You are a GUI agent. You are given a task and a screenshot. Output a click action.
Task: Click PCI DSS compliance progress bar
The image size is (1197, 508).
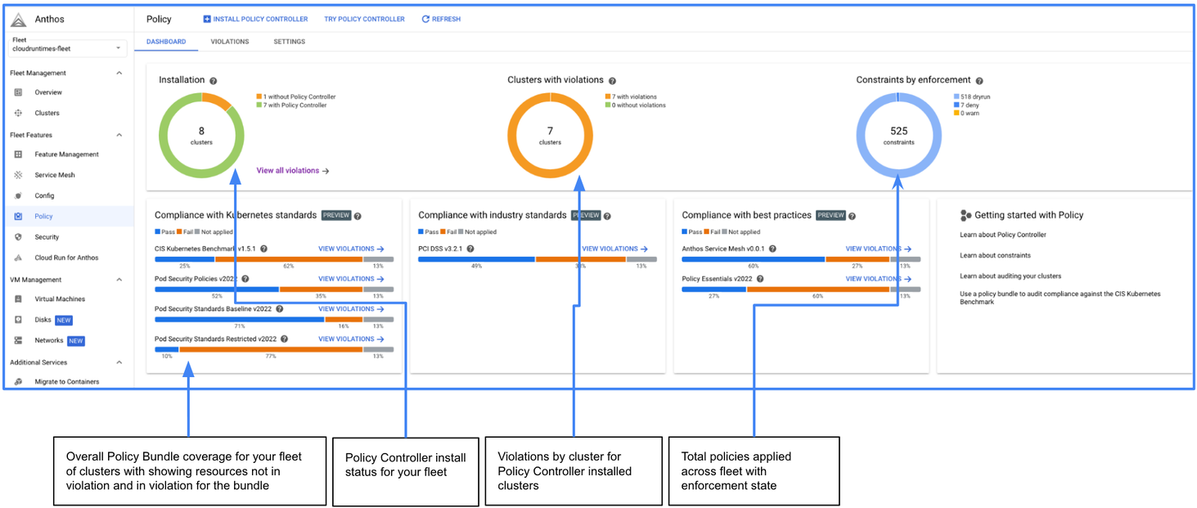pos(538,259)
